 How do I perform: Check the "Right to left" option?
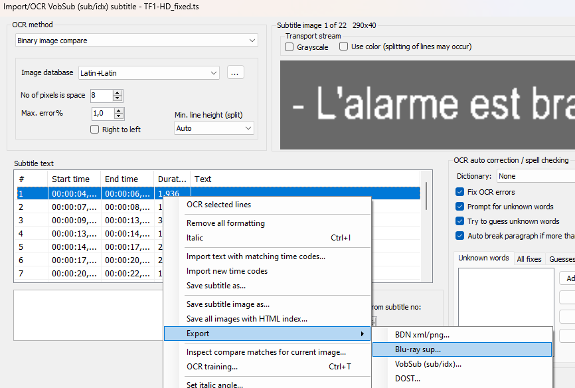click(94, 130)
